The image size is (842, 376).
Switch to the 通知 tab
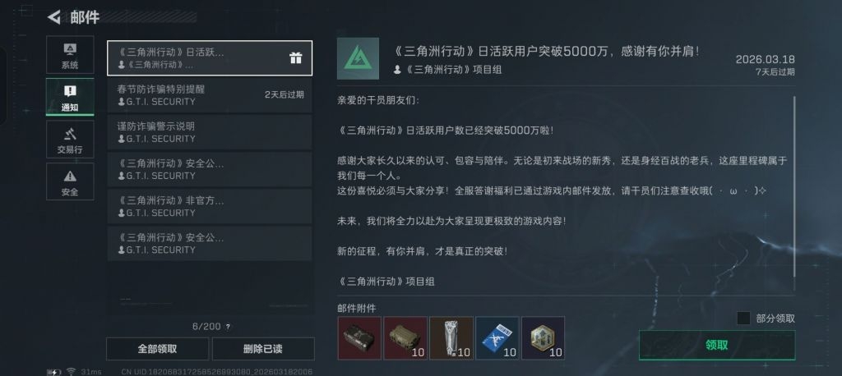click(x=70, y=97)
